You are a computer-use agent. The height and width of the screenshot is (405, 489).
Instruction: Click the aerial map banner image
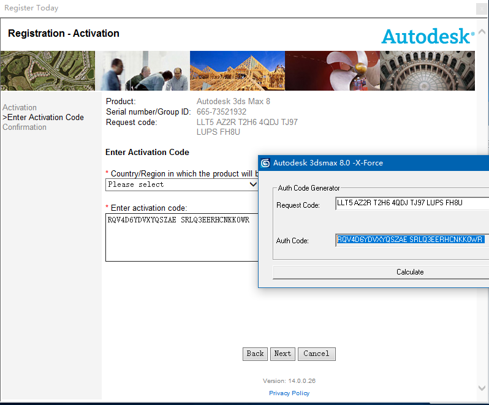[x=47, y=70]
